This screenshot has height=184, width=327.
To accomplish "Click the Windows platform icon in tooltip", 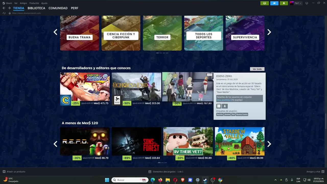I will [x=219, y=106].
